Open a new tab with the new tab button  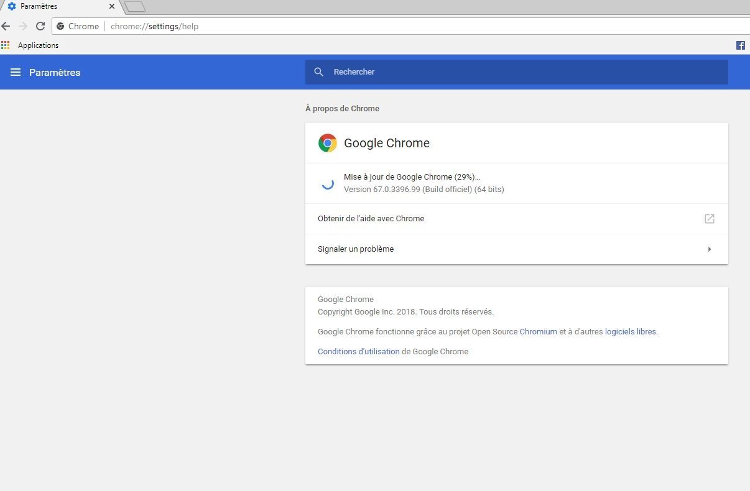pyautogui.click(x=135, y=7)
